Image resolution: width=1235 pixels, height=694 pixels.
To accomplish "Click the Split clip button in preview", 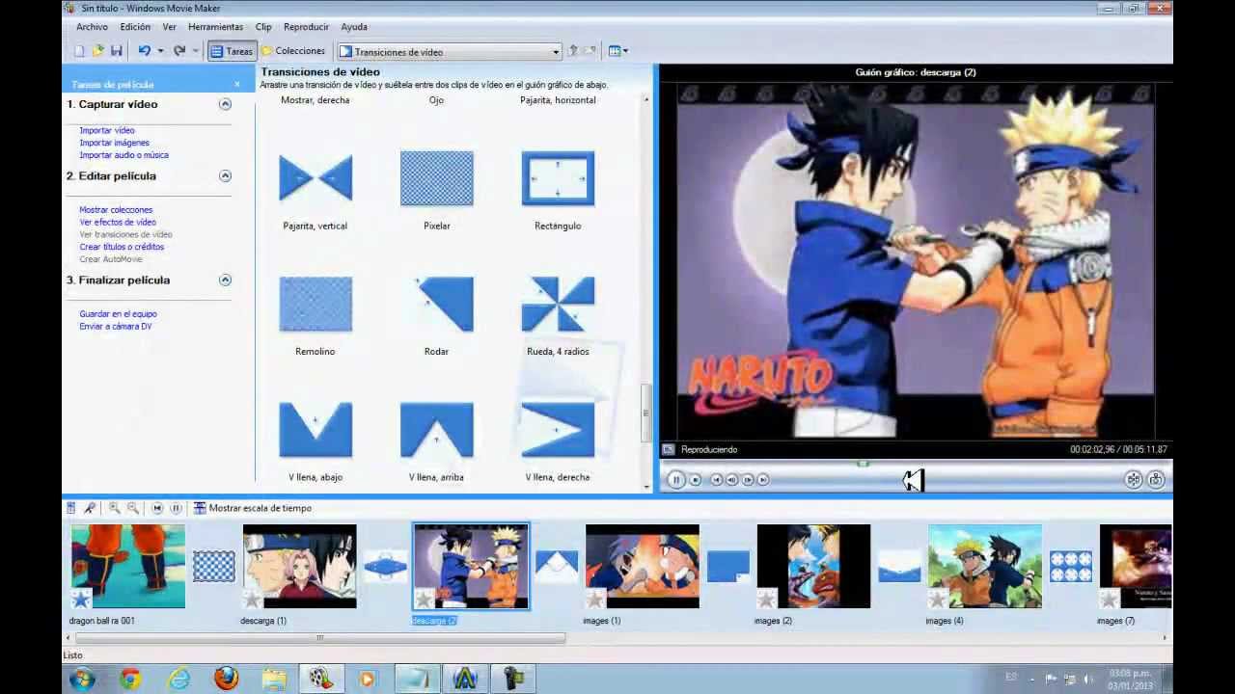I will 1134,479.
